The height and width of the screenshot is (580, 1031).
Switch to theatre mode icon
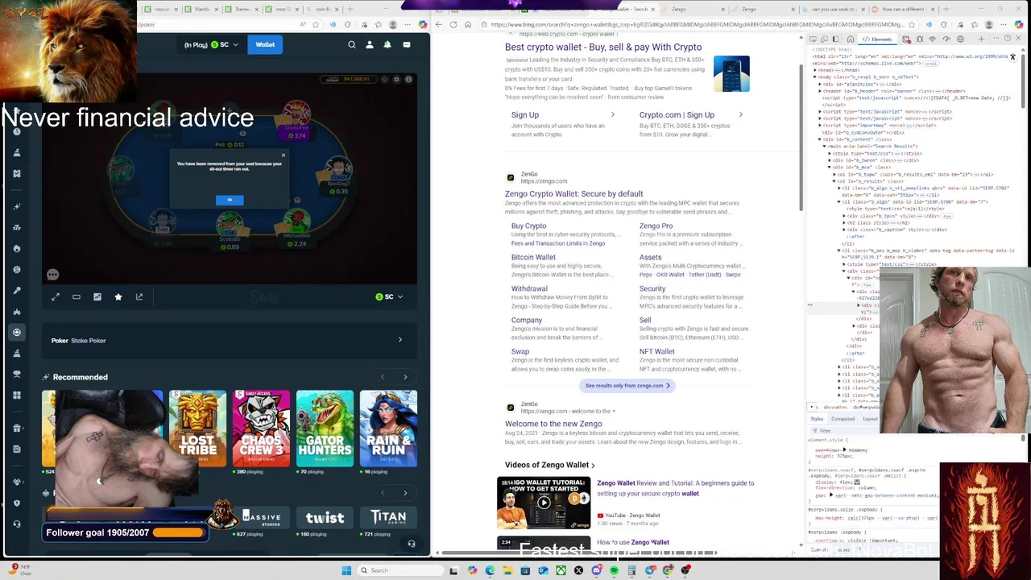tap(77, 297)
